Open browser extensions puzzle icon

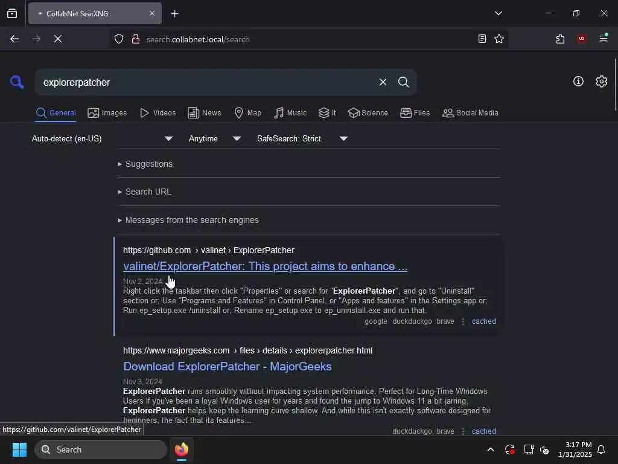[x=560, y=39]
